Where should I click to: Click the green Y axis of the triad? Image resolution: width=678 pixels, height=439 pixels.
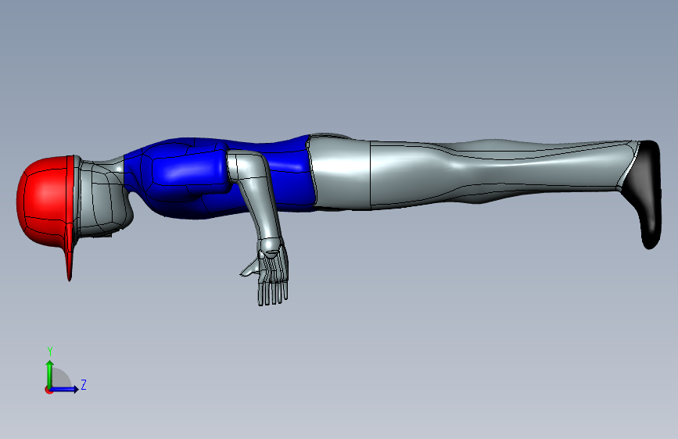50,374
